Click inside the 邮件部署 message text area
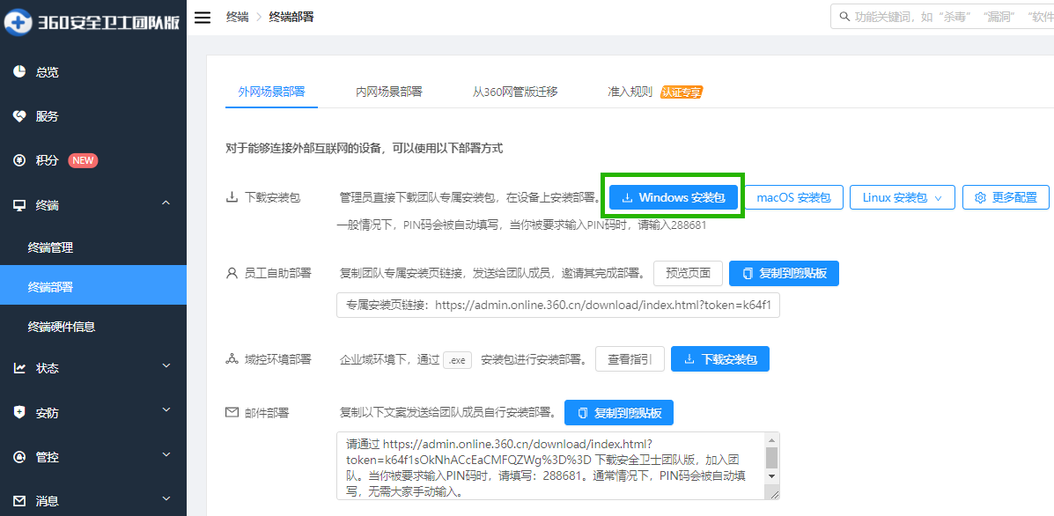The image size is (1054, 516). point(550,467)
